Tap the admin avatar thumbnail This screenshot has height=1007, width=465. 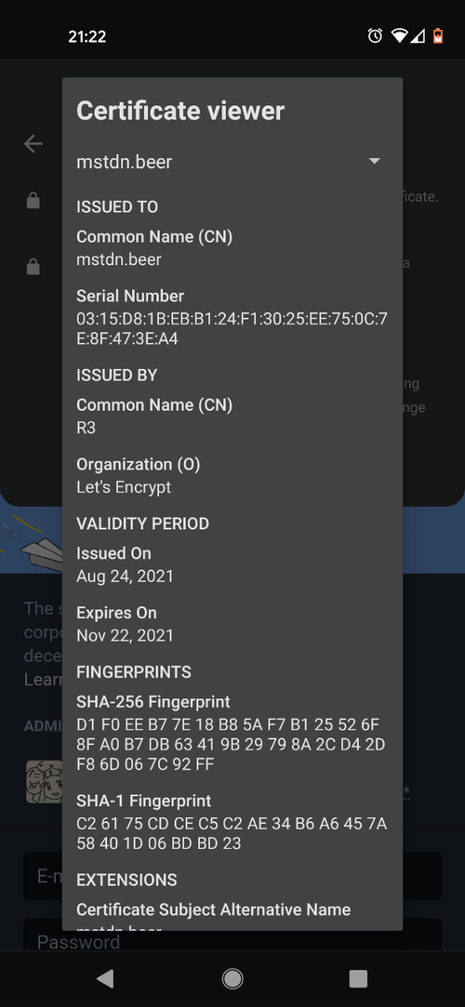click(44, 782)
